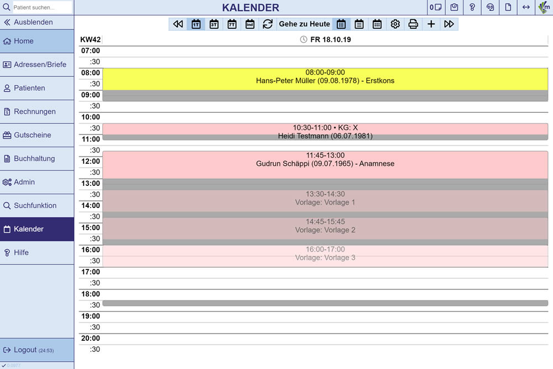Open the notes counter icon in header
This screenshot has height=369, width=553.
tap(436, 8)
